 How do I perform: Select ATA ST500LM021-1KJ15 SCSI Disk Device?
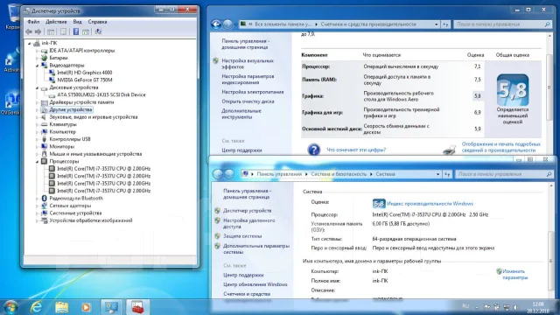[101, 94]
